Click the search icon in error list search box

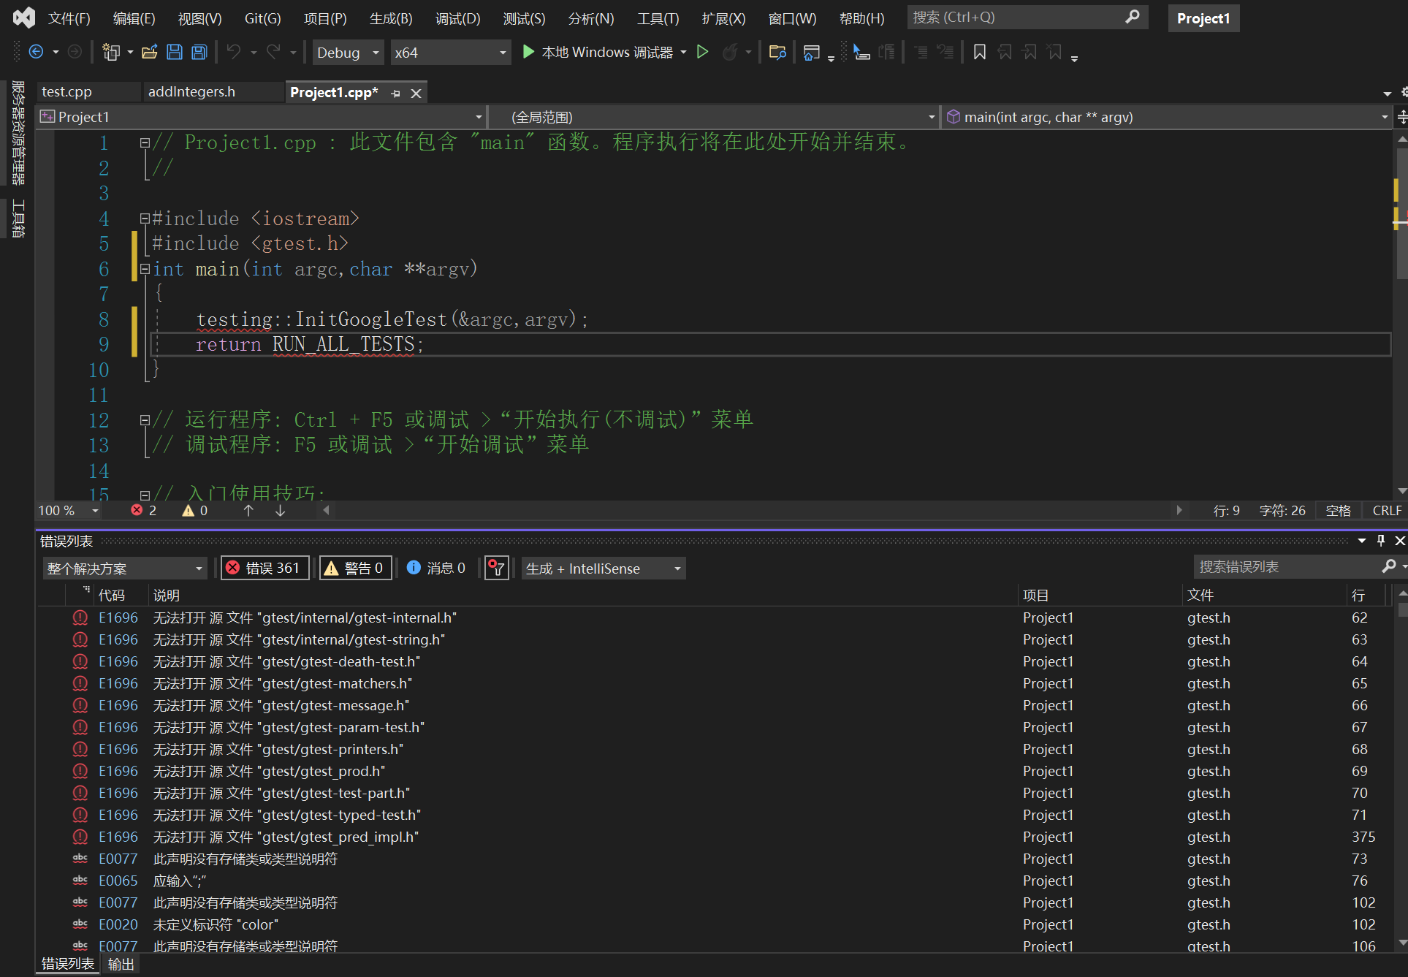1388,566
